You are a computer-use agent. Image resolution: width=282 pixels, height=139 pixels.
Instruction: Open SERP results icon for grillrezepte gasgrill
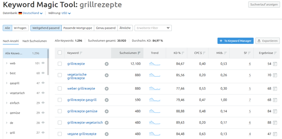275,100
